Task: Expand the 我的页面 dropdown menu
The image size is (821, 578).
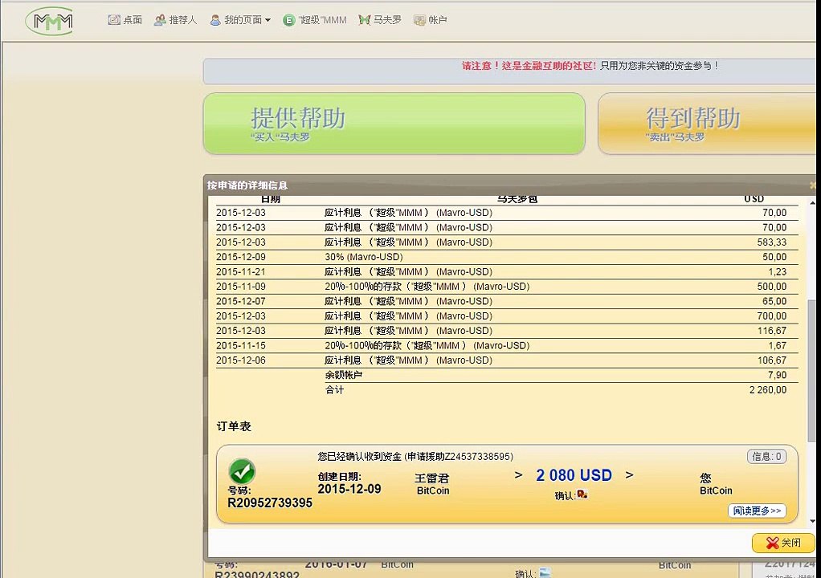Action: 240,20
